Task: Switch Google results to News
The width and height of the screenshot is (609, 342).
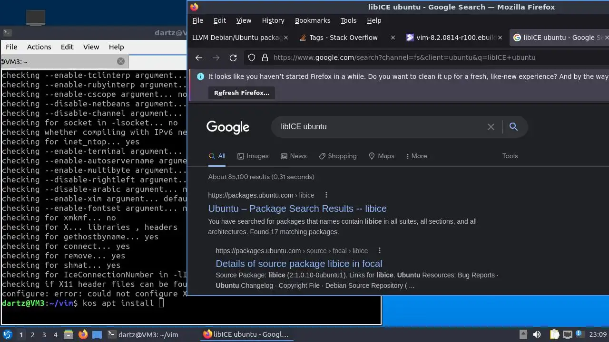Action: point(294,156)
